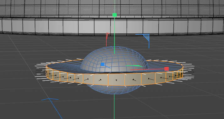Select the sphere's lower half under the disc
Image resolution: width=224 pixels, height=119 pixels.
coord(114,89)
